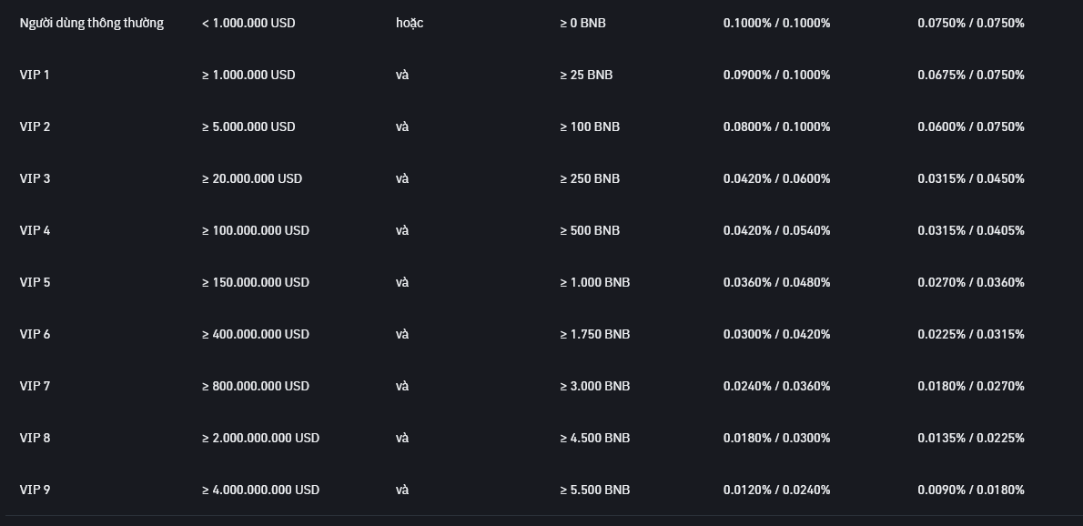Select the "0.0090% / 0.0180%" discounted fee cell
The image size is (1083, 526).
point(970,490)
